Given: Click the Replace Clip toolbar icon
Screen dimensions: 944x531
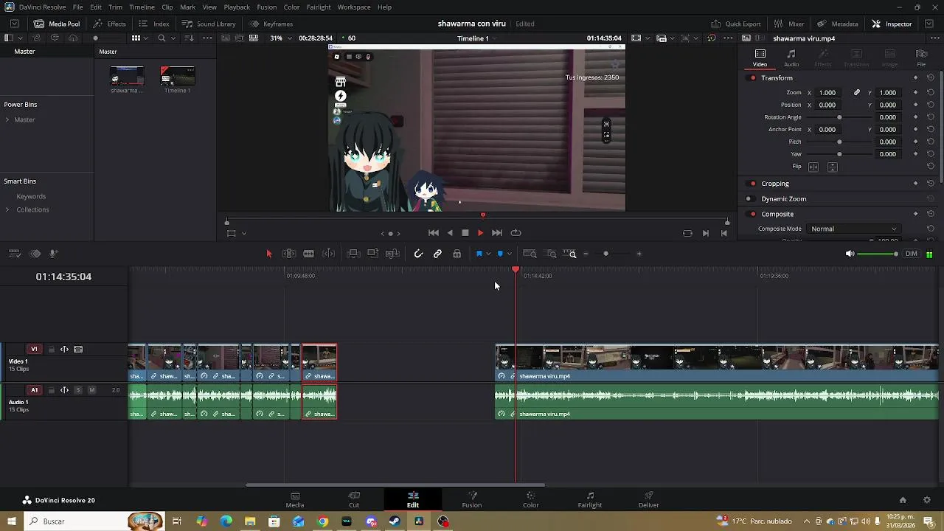Looking at the screenshot, I should (x=392, y=254).
